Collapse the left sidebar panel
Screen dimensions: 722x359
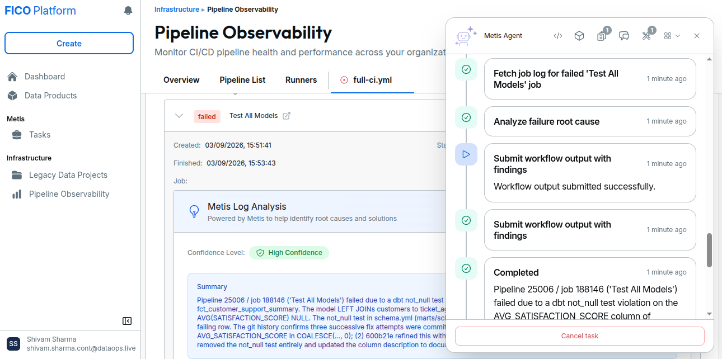(x=127, y=321)
